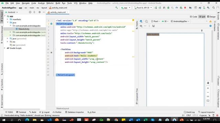Open the File menu
Viewport: 220px width, 123px height.
click(7, 3)
